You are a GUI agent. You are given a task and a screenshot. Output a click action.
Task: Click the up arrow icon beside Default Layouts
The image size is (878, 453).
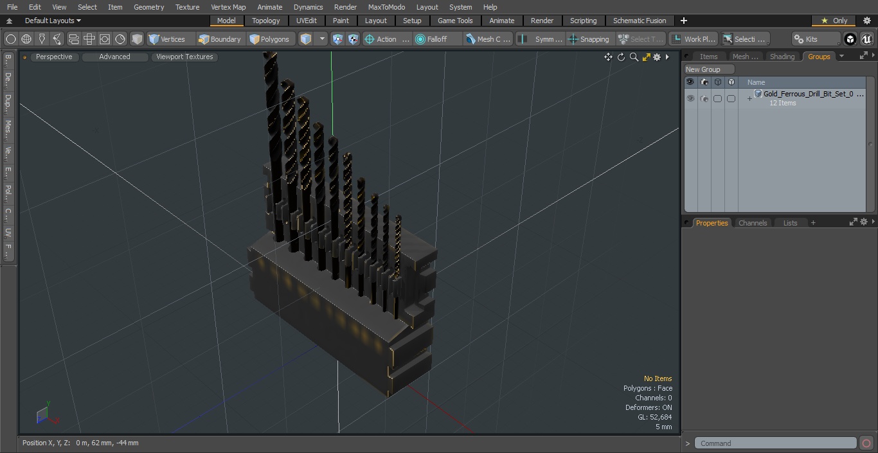[9, 21]
